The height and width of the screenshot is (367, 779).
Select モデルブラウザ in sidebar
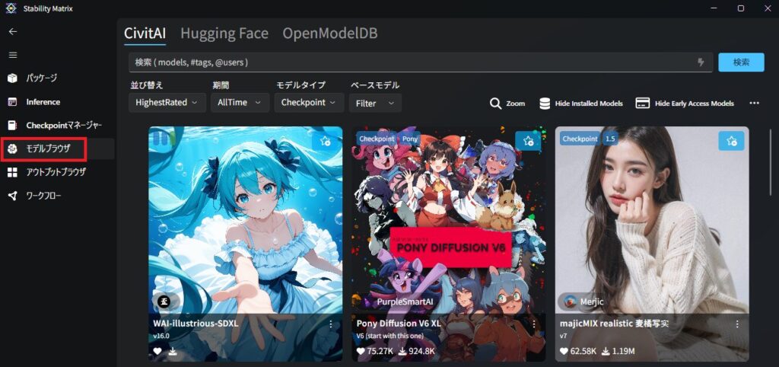pyautogui.click(x=49, y=149)
